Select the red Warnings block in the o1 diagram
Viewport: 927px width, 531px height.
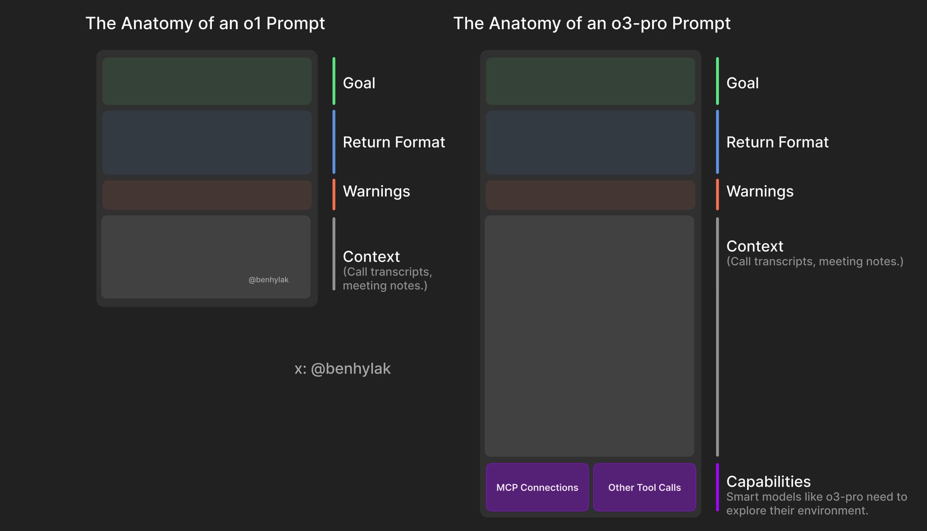tap(207, 195)
